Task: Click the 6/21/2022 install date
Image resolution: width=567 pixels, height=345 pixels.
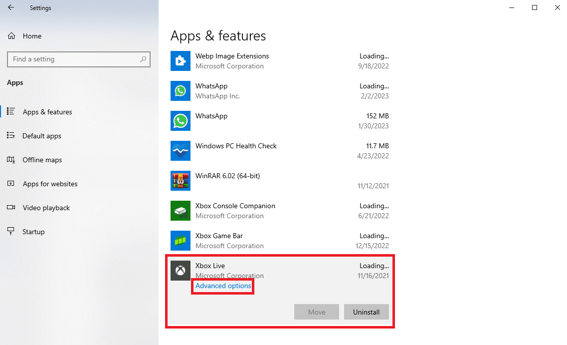Action: (374, 216)
